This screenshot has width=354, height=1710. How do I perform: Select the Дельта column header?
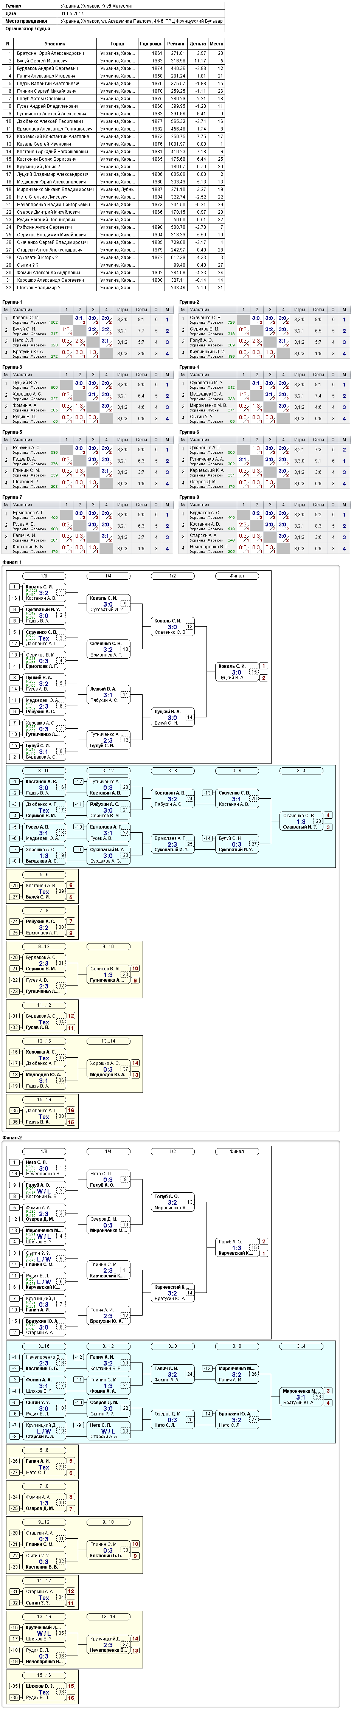click(x=198, y=44)
